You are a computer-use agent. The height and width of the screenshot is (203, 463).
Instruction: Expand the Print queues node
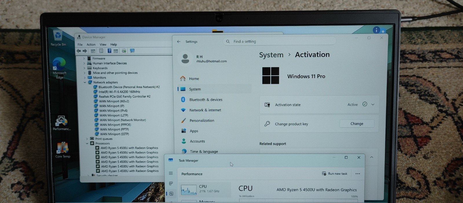click(87, 139)
